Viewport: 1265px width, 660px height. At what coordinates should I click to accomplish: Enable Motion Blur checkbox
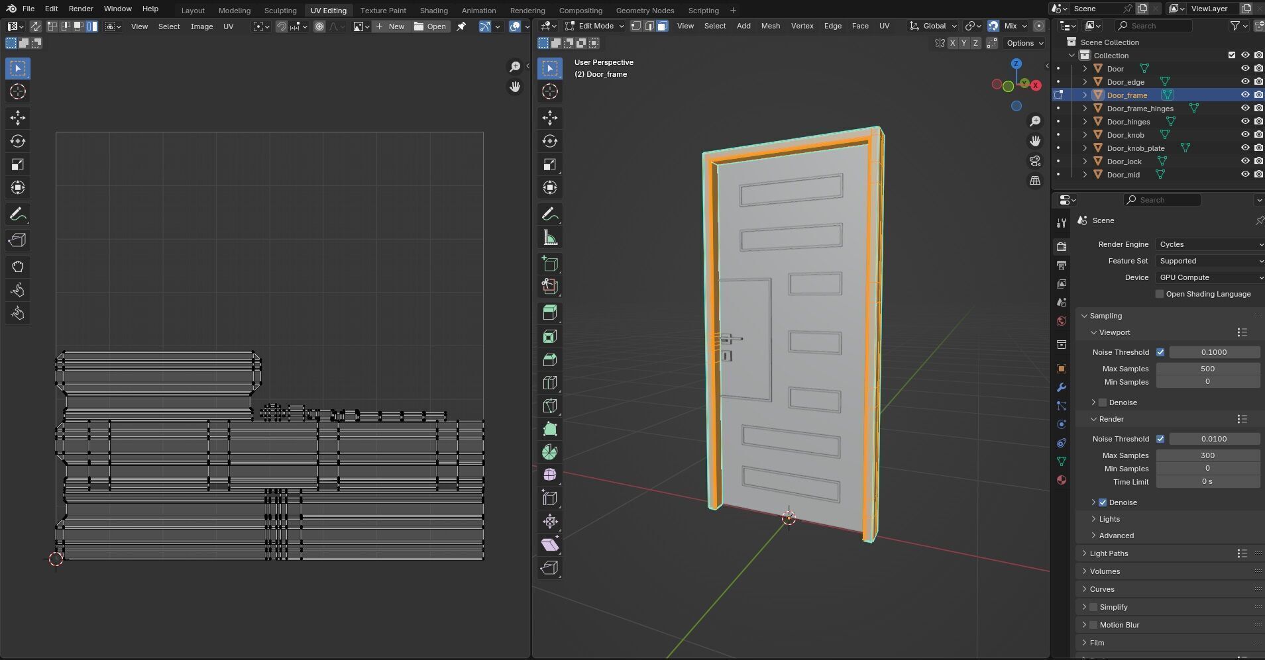pos(1093,625)
